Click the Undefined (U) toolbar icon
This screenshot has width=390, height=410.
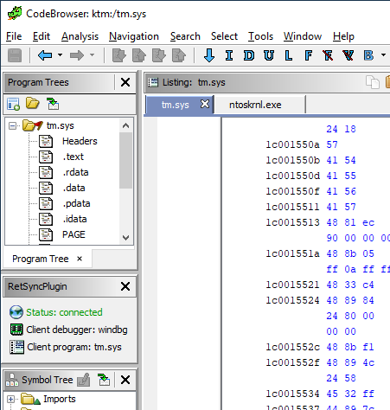point(269,55)
